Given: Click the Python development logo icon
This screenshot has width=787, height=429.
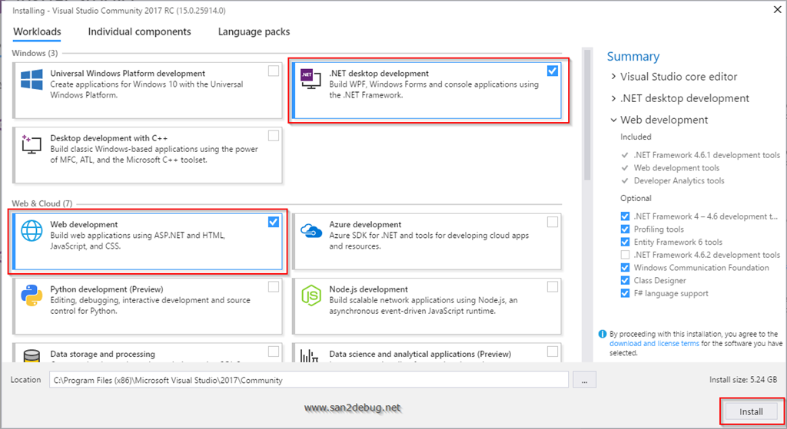Looking at the screenshot, I should 32,294.
